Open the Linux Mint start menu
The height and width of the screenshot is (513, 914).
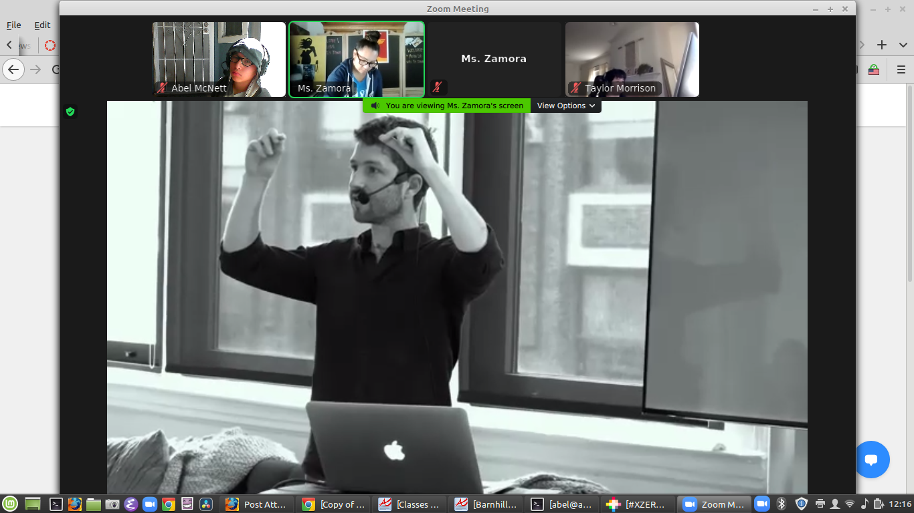coord(10,504)
